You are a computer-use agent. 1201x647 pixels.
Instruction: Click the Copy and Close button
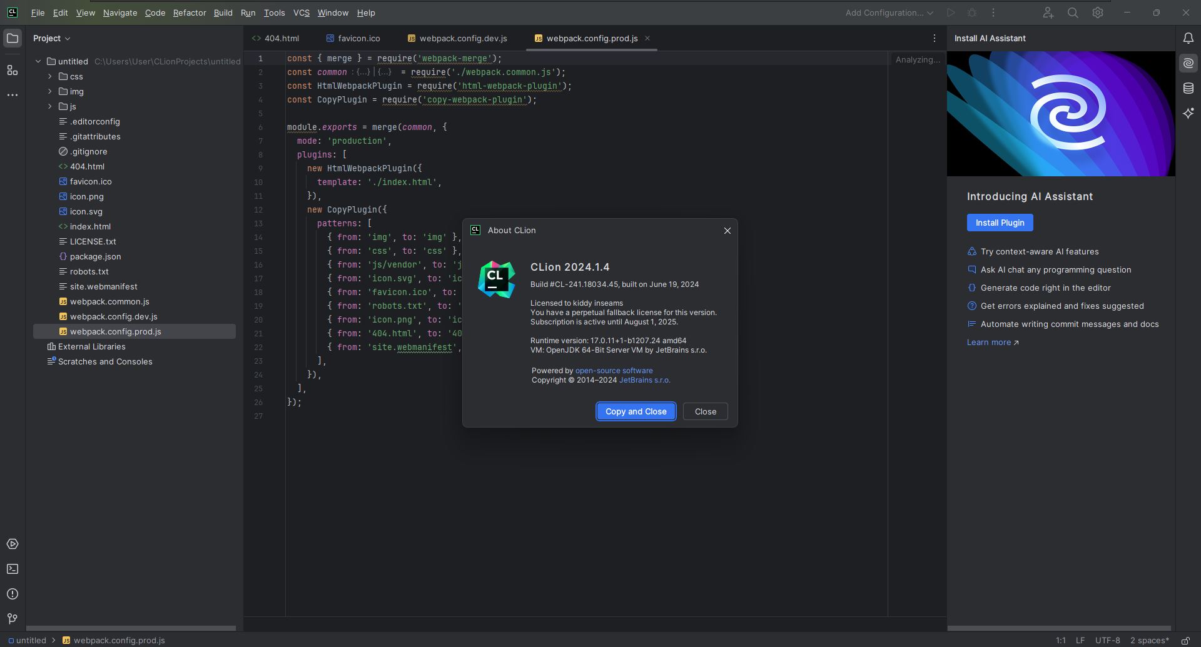(636, 411)
